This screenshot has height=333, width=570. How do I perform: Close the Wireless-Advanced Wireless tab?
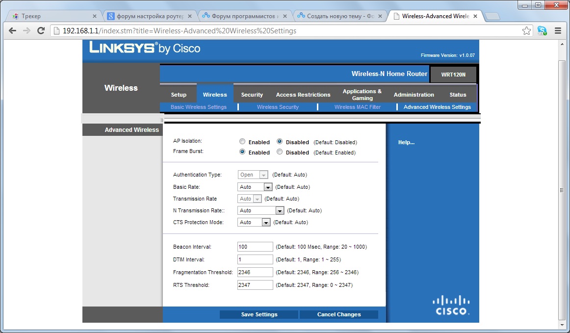(475, 16)
